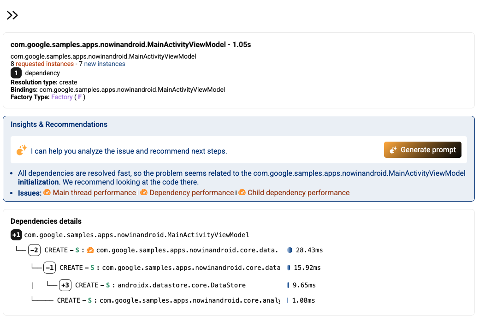Click the icon beside Child dependency performance

click(242, 192)
